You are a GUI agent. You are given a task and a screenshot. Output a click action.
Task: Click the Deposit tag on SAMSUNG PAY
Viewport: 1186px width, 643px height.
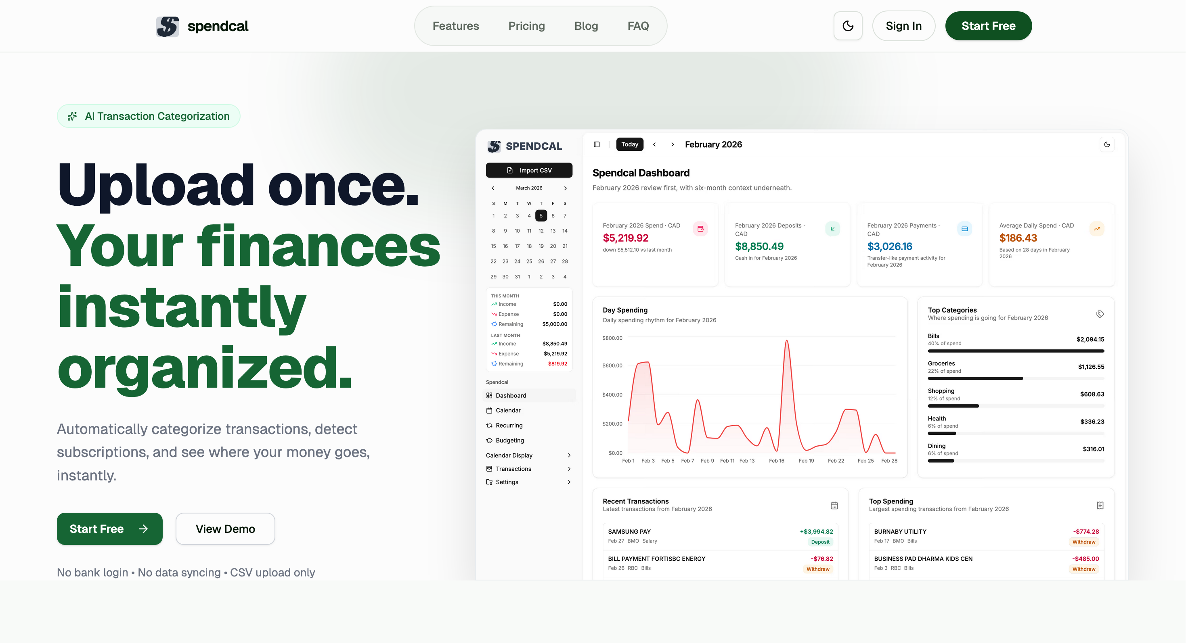(x=820, y=542)
